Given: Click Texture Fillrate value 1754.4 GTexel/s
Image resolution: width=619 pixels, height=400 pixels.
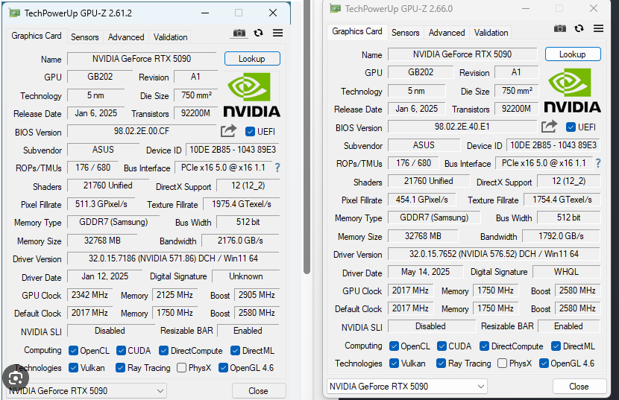Looking at the screenshot, I should [562, 200].
